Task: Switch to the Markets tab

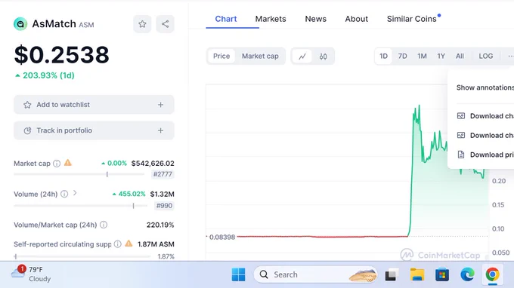Action: point(271,19)
